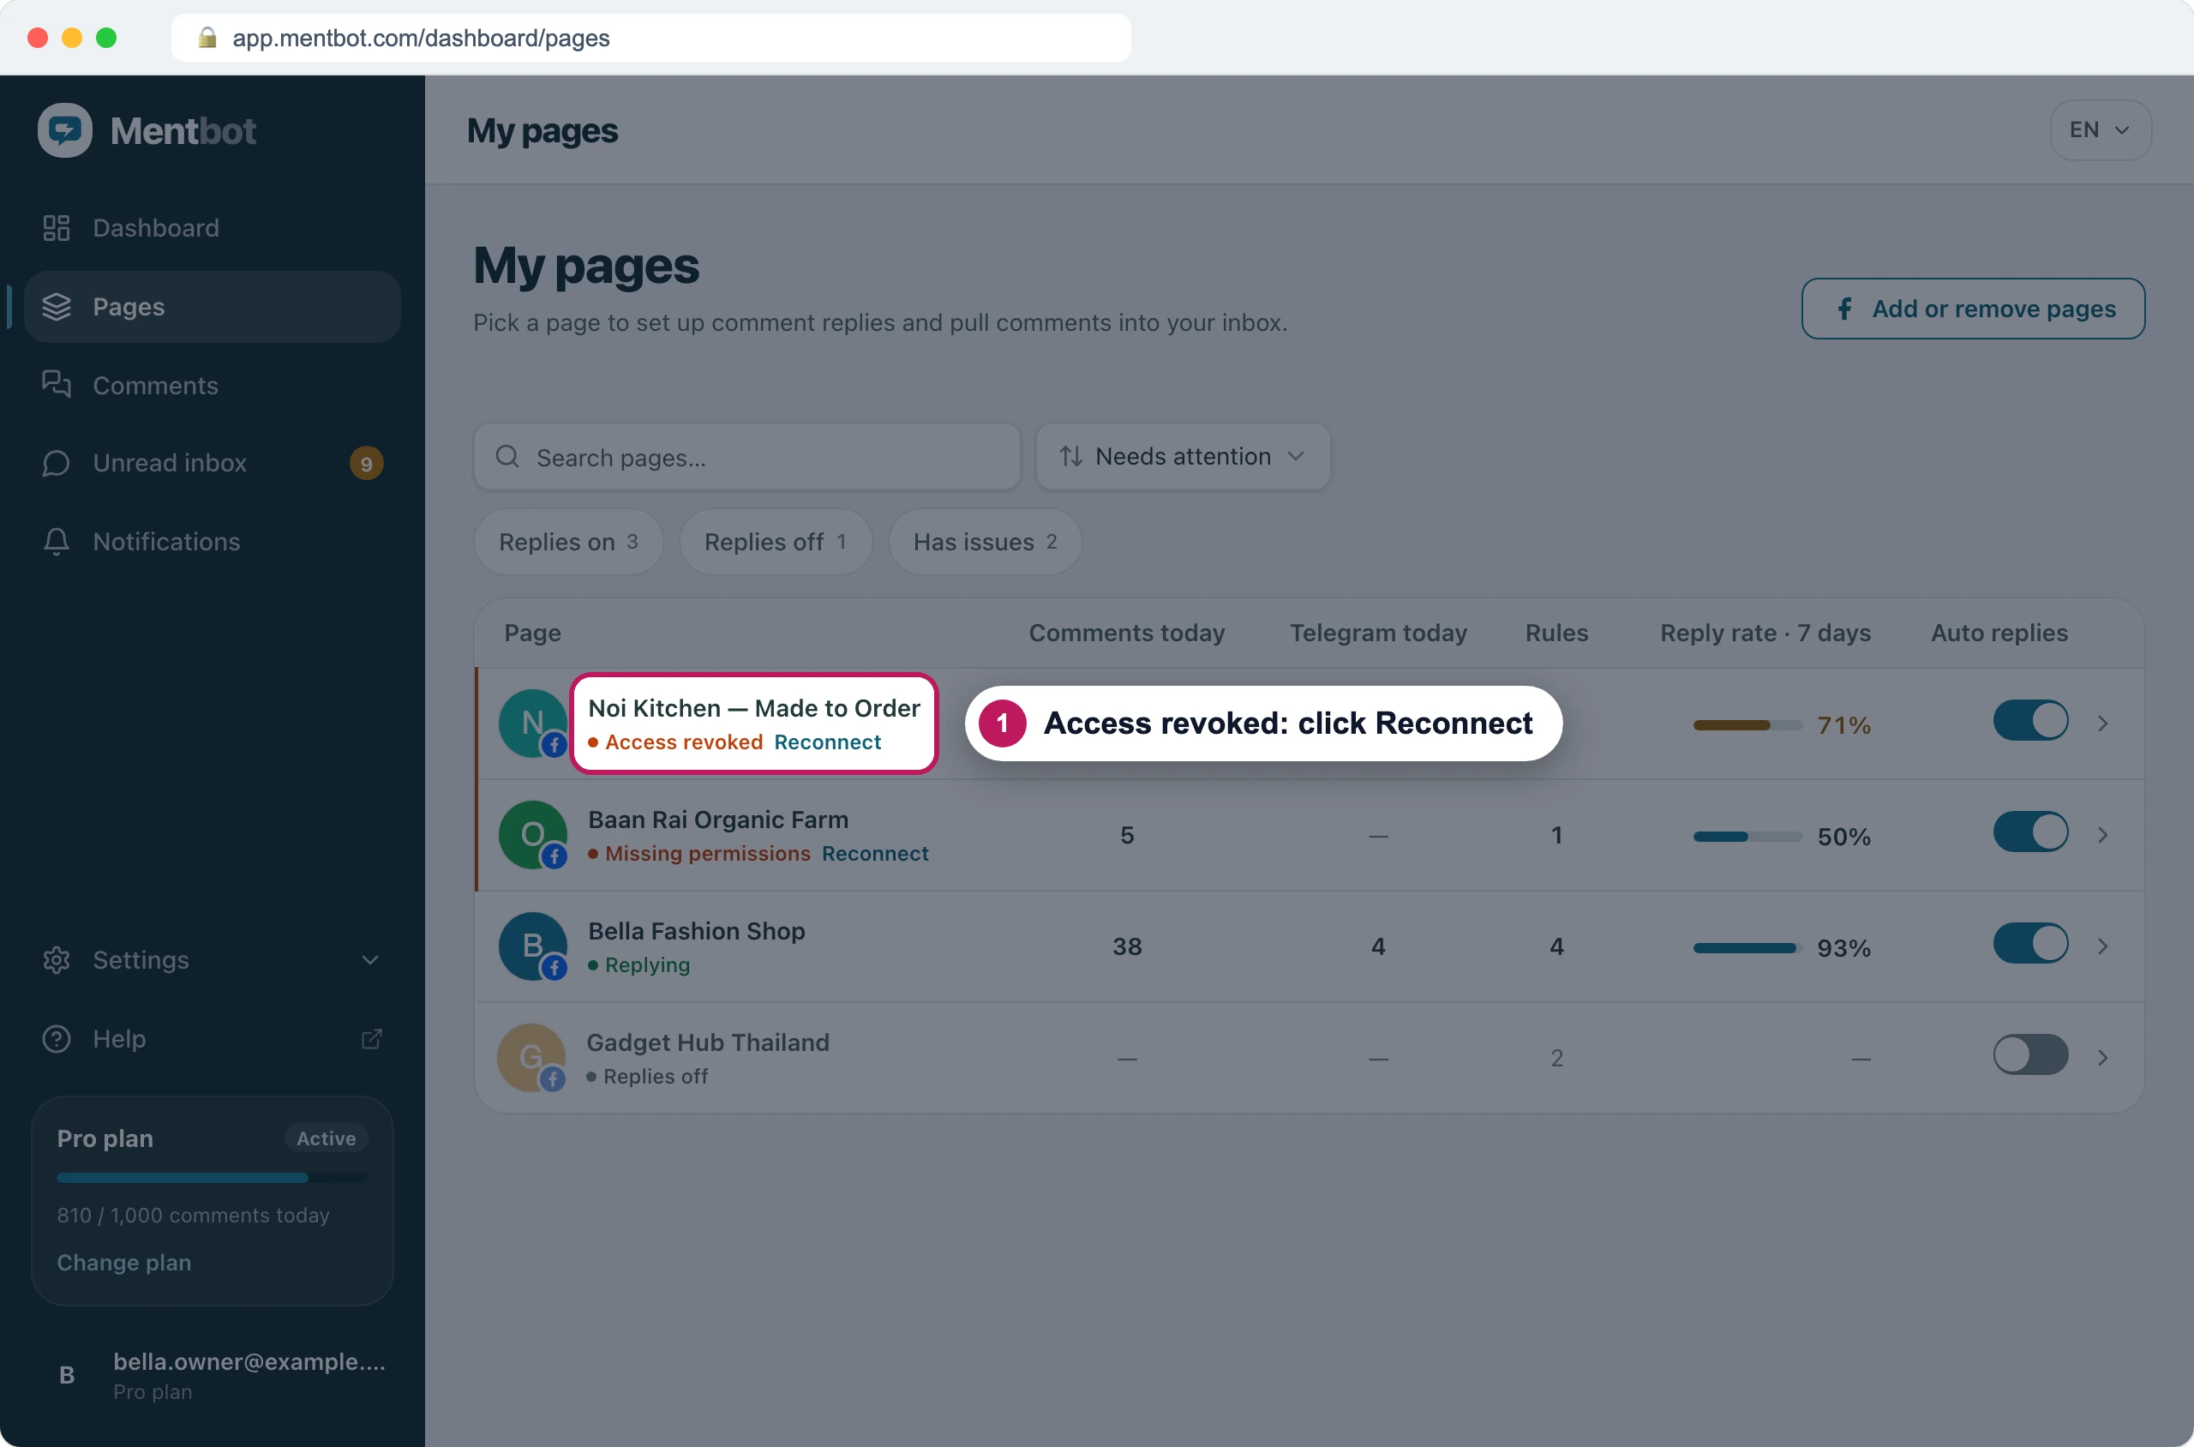The height and width of the screenshot is (1447, 2194).
Task: Toggle auto replies for Noi Kitchen
Action: click(x=2029, y=721)
